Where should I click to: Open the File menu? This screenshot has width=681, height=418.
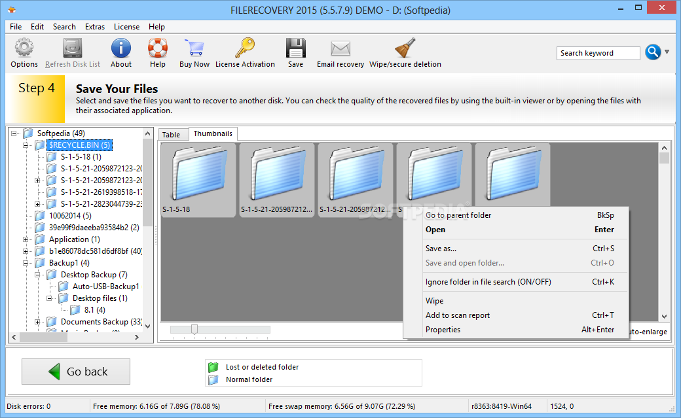tap(16, 26)
